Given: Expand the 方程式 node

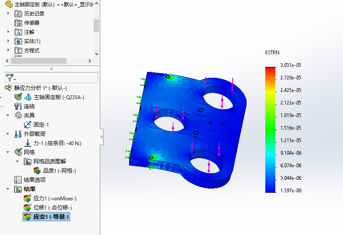Looking at the screenshot, I should tap(8, 50).
